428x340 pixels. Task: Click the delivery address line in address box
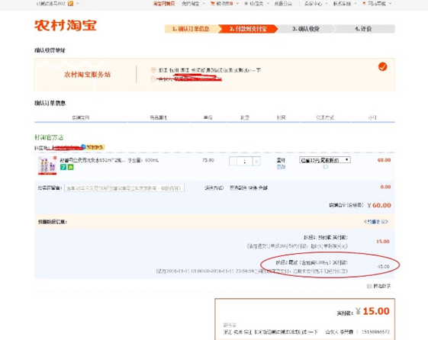(209, 70)
